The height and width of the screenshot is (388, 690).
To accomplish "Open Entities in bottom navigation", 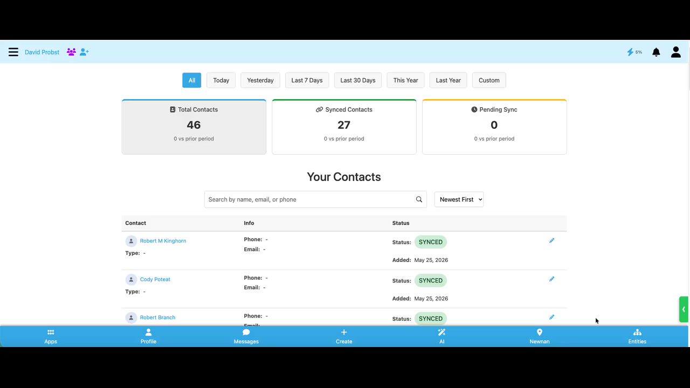I will (637, 336).
